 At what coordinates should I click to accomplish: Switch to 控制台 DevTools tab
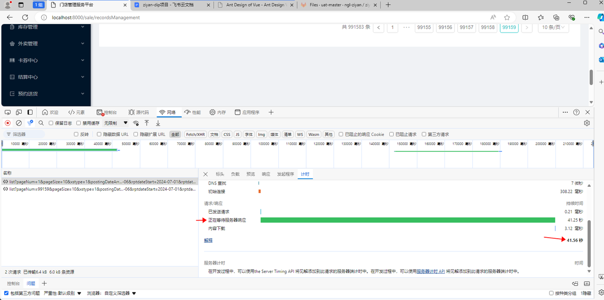[x=106, y=112]
